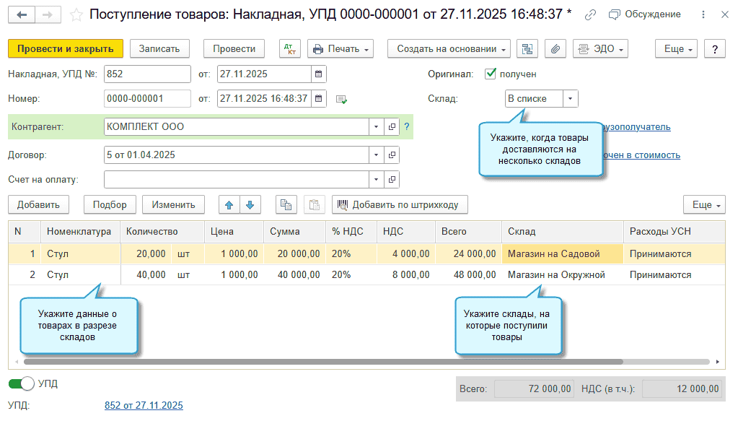This screenshot has height=421, width=738.
Task: Toggle the Оригинал получен checkbox
Action: tap(491, 74)
